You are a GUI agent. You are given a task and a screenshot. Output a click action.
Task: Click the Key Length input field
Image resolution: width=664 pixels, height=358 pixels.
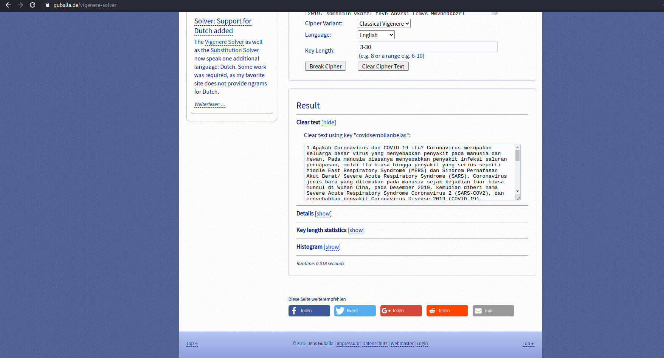pos(427,47)
